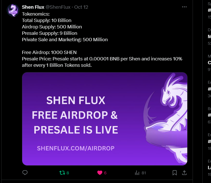Open the sidebar trend starting with 'La'
Image resolution: width=211 pixels, height=183 pixels.
[209, 168]
